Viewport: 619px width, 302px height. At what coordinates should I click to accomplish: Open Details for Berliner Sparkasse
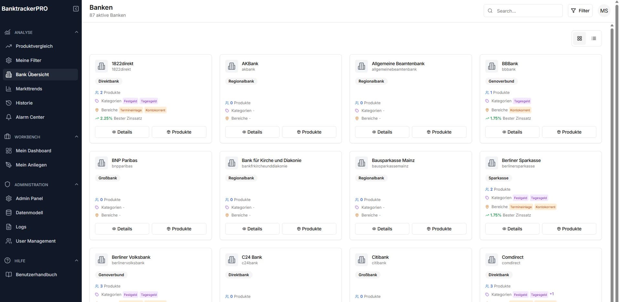coord(512,229)
